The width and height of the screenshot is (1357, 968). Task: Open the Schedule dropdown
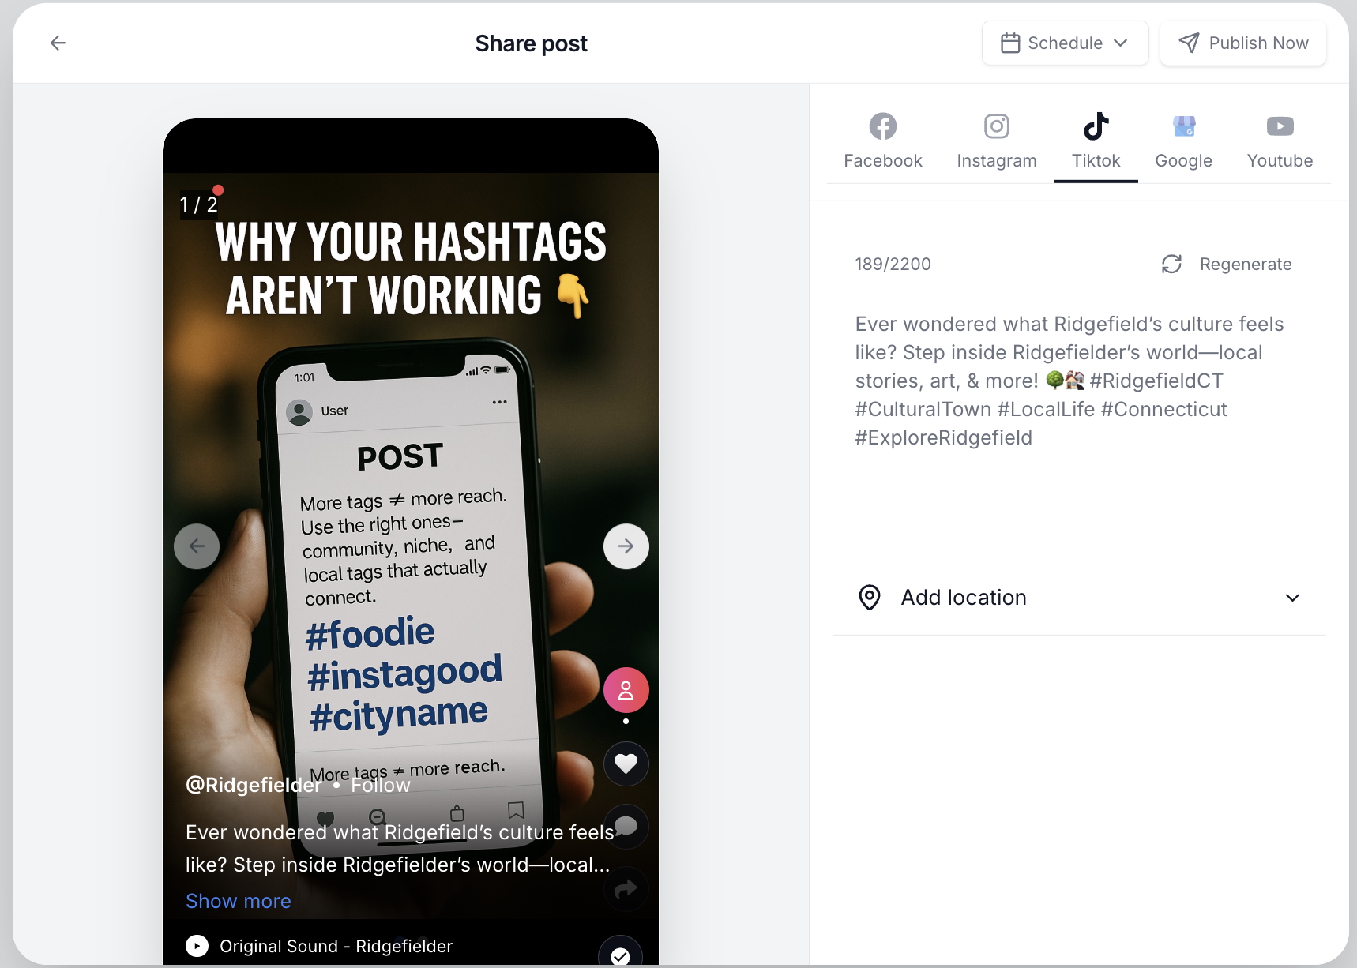(x=1065, y=43)
